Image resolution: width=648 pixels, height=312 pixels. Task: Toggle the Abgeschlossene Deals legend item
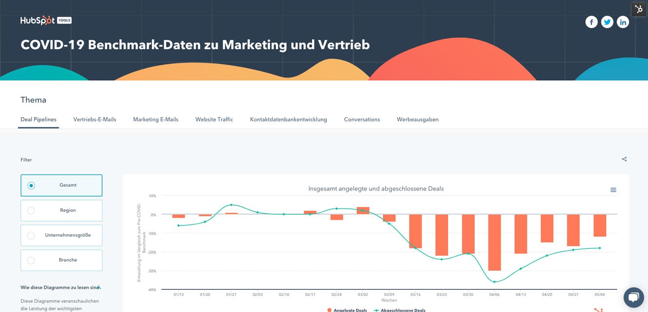coord(400,310)
